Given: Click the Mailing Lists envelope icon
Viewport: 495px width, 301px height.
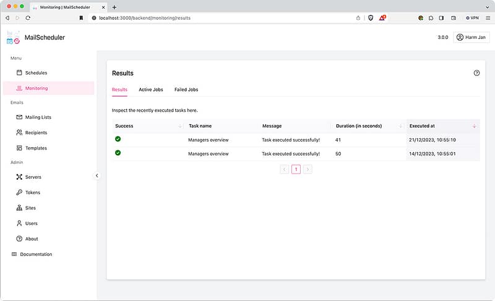Looking at the screenshot, I should pyautogui.click(x=19, y=117).
